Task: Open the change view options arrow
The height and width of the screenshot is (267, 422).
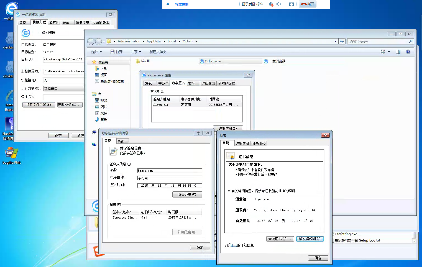Action: pyautogui.click(x=389, y=52)
